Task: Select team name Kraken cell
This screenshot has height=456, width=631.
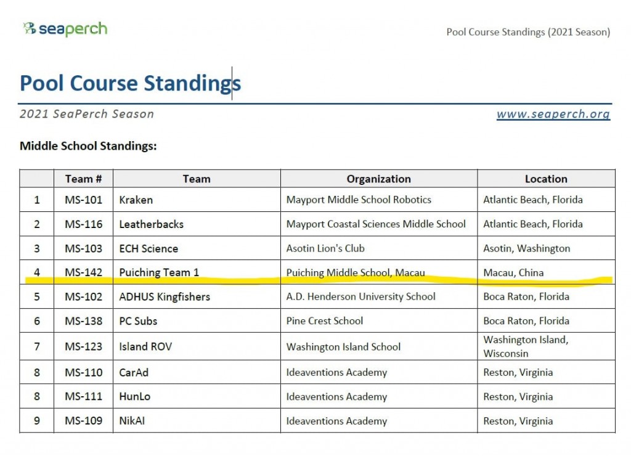Action: pos(136,200)
